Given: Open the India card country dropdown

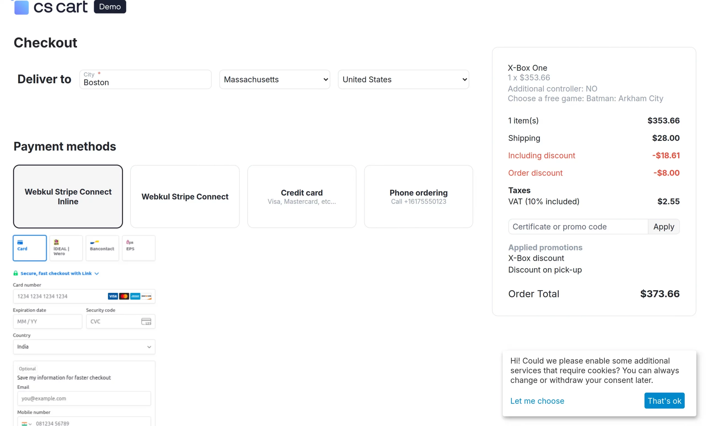Looking at the screenshot, I should click(x=84, y=347).
